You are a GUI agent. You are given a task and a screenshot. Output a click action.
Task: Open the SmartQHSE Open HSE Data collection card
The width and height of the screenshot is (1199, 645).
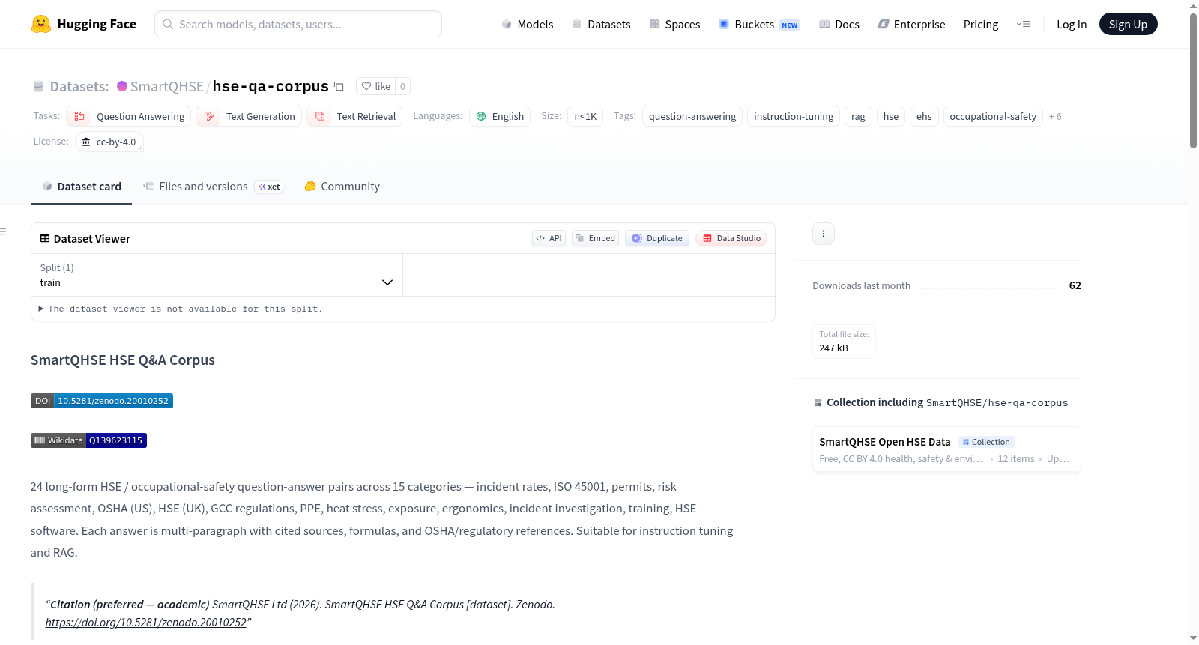946,449
